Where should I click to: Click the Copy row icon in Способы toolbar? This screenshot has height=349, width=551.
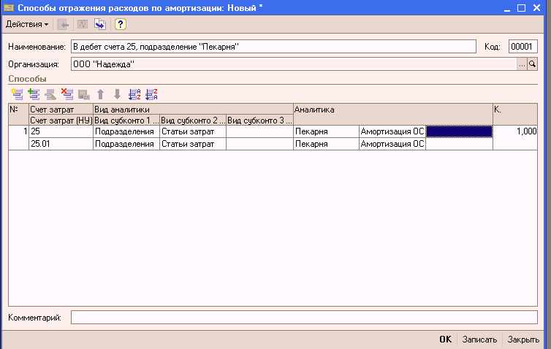(34, 93)
